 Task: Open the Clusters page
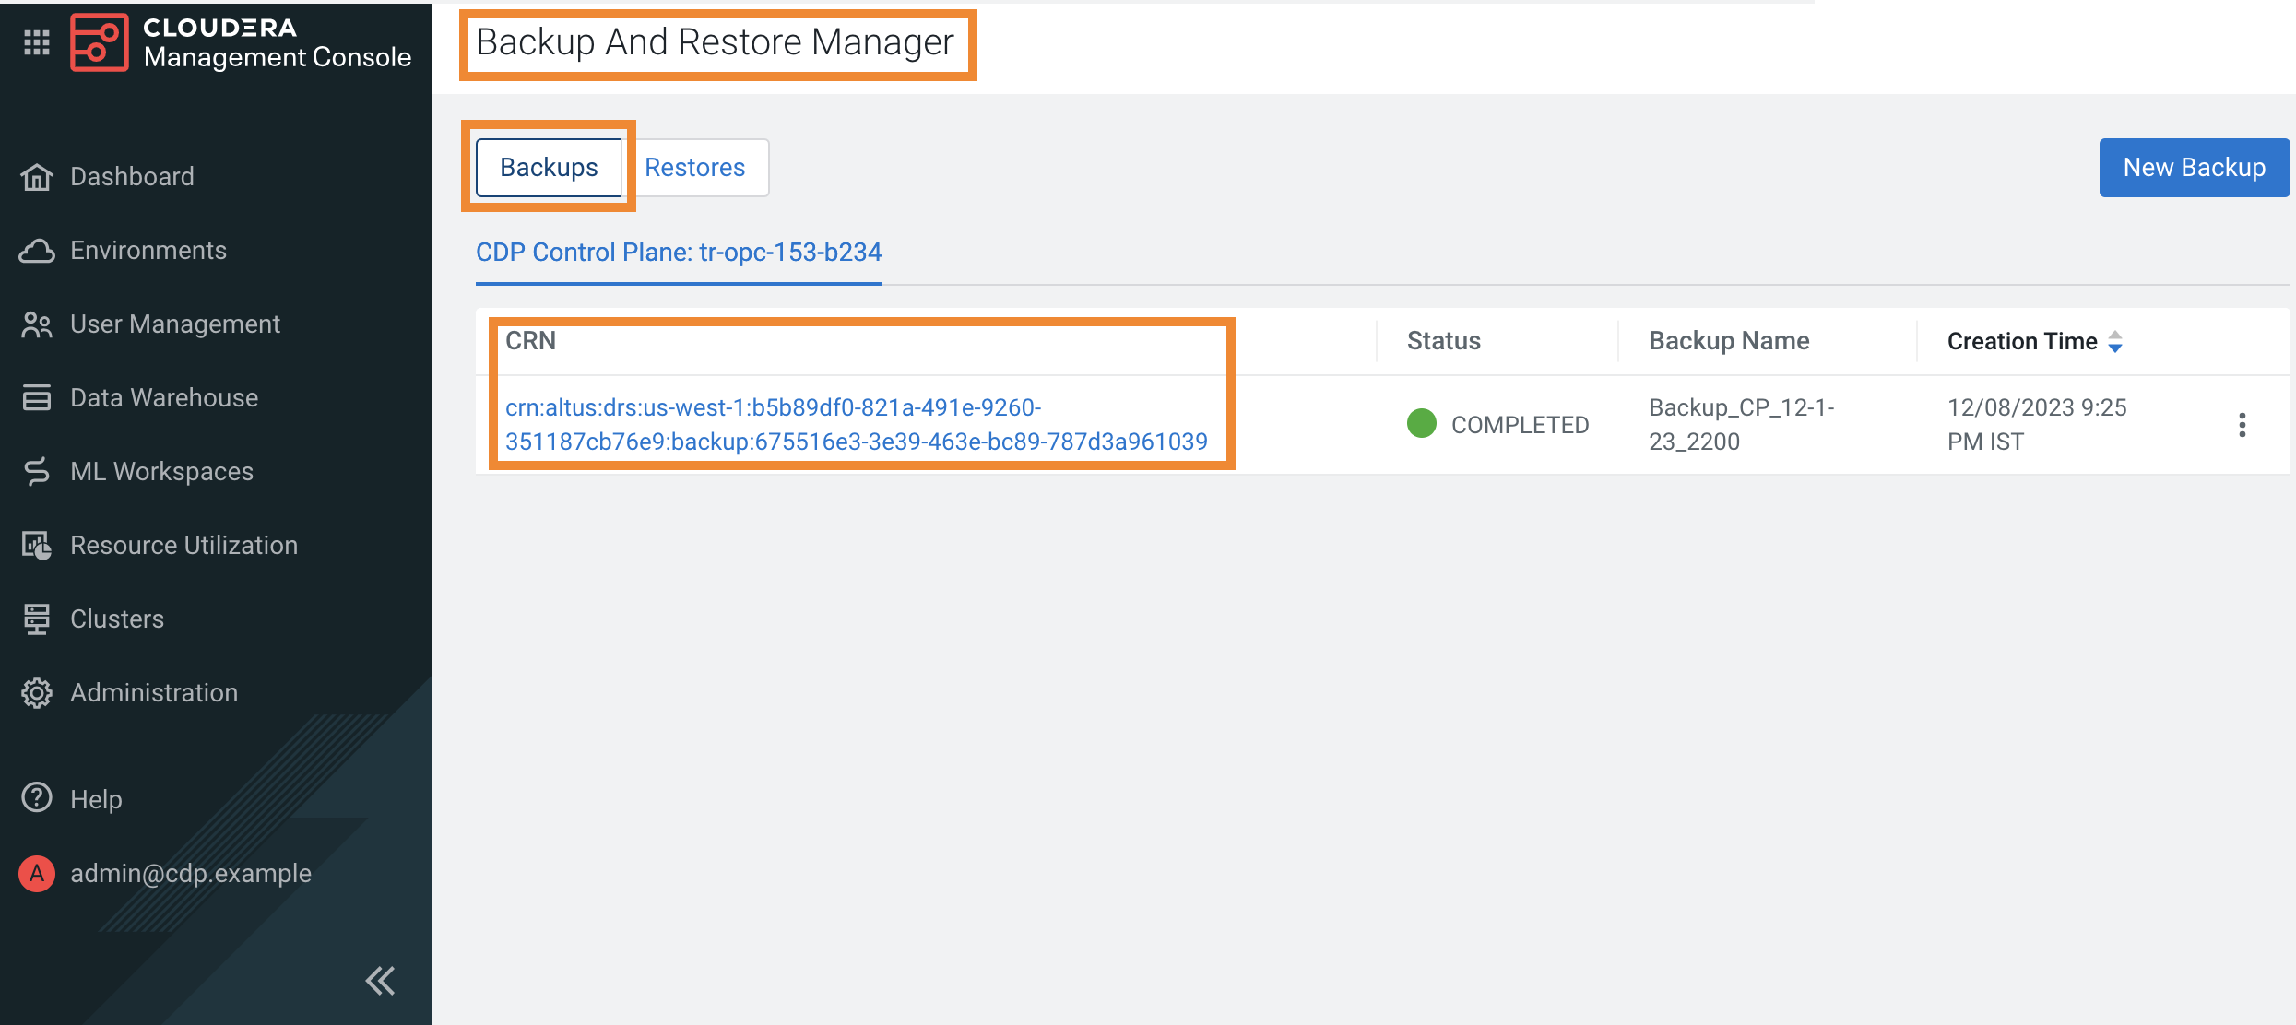click(x=115, y=619)
